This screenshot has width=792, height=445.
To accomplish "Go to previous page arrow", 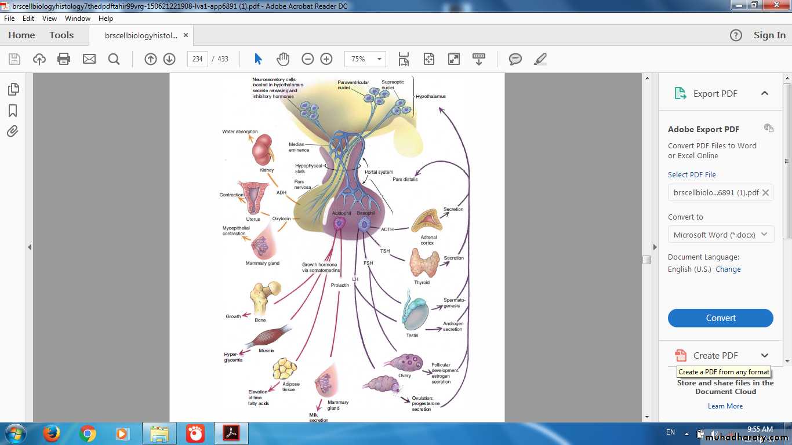I will pyautogui.click(x=151, y=59).
